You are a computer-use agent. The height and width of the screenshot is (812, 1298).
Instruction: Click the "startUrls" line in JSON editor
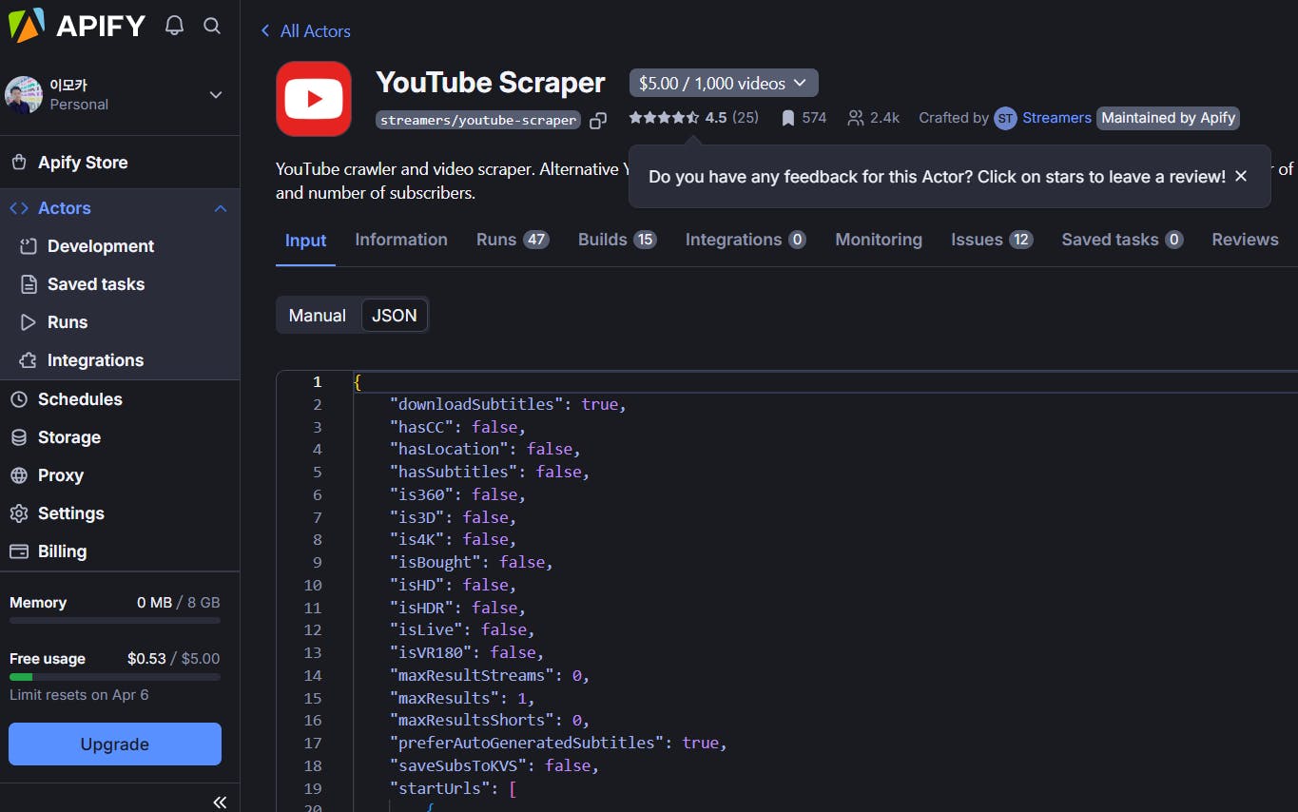point(453,788)
